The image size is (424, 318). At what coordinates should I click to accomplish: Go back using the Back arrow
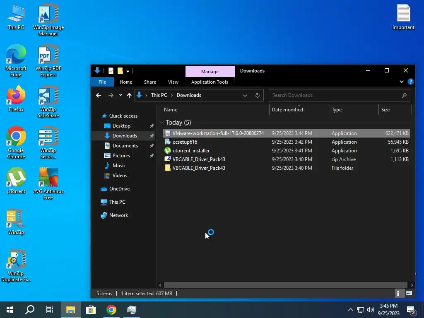(x=99, y=95)
